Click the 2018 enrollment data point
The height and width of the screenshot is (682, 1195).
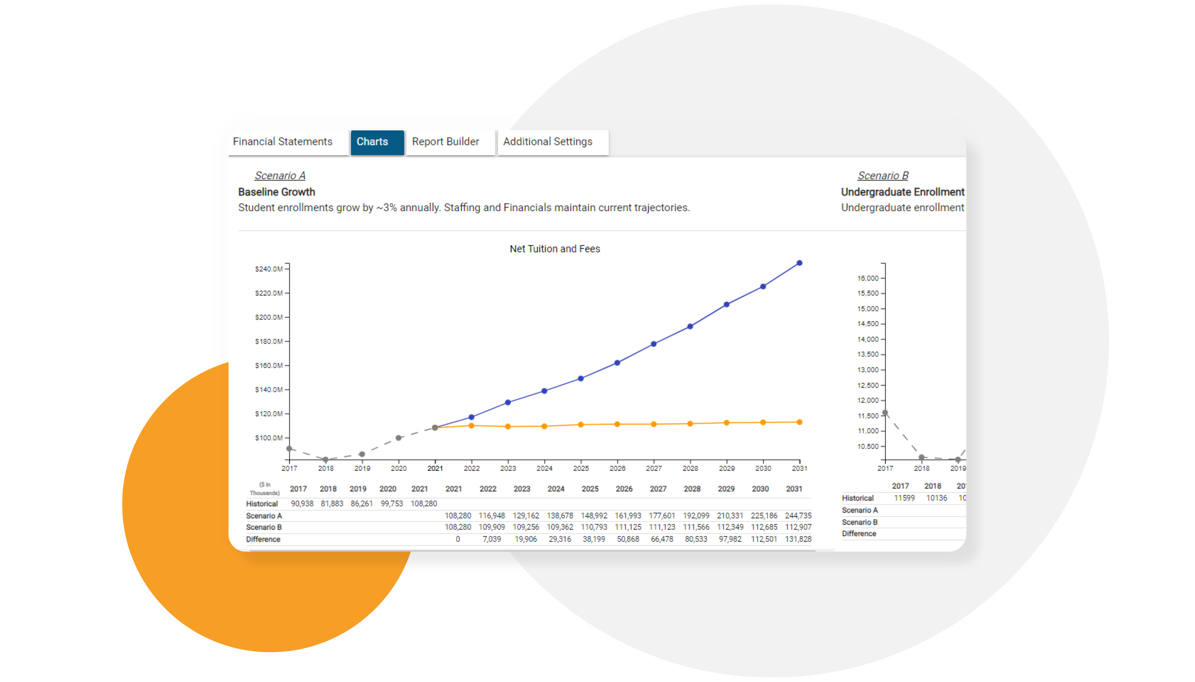(x=921, y=457)
